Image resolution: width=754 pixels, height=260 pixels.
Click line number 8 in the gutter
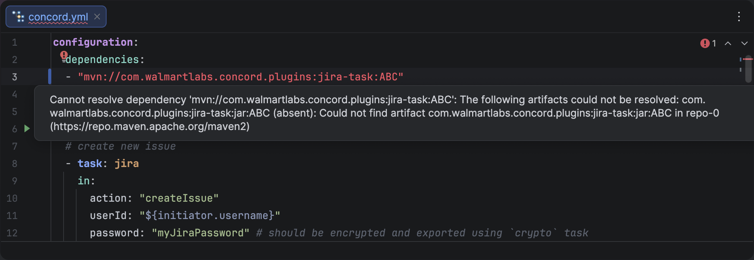(15, 163)
